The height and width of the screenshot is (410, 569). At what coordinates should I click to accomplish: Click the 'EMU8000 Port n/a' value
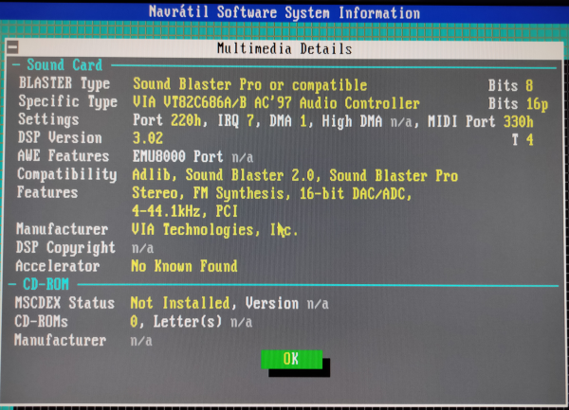pos(193,157)
